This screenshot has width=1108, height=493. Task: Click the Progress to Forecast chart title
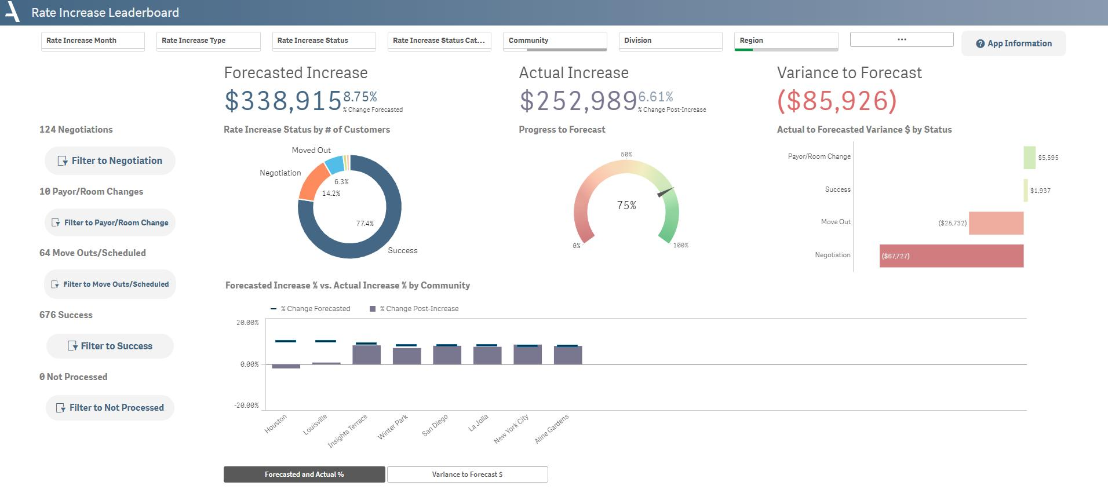(562, 130)
